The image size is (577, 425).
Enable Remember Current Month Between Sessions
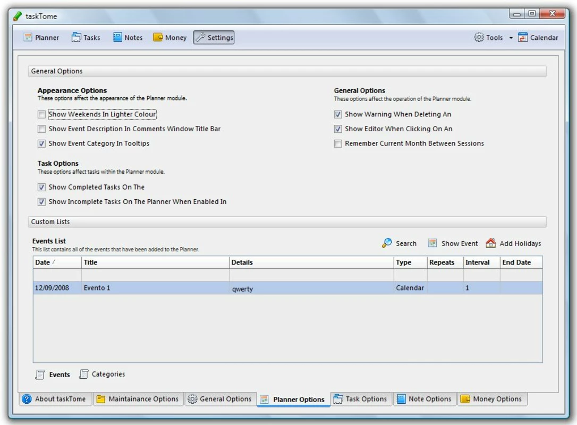click(338, 143)
